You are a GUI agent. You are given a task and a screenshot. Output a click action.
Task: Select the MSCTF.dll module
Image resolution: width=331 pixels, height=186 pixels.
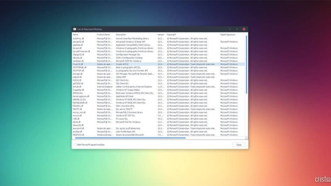point(77,109)
